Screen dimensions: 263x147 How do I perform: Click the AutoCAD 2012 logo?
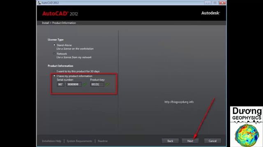click(60, 13)
